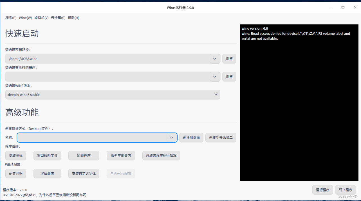Open the Wine(W) menu

pos(25,18)
